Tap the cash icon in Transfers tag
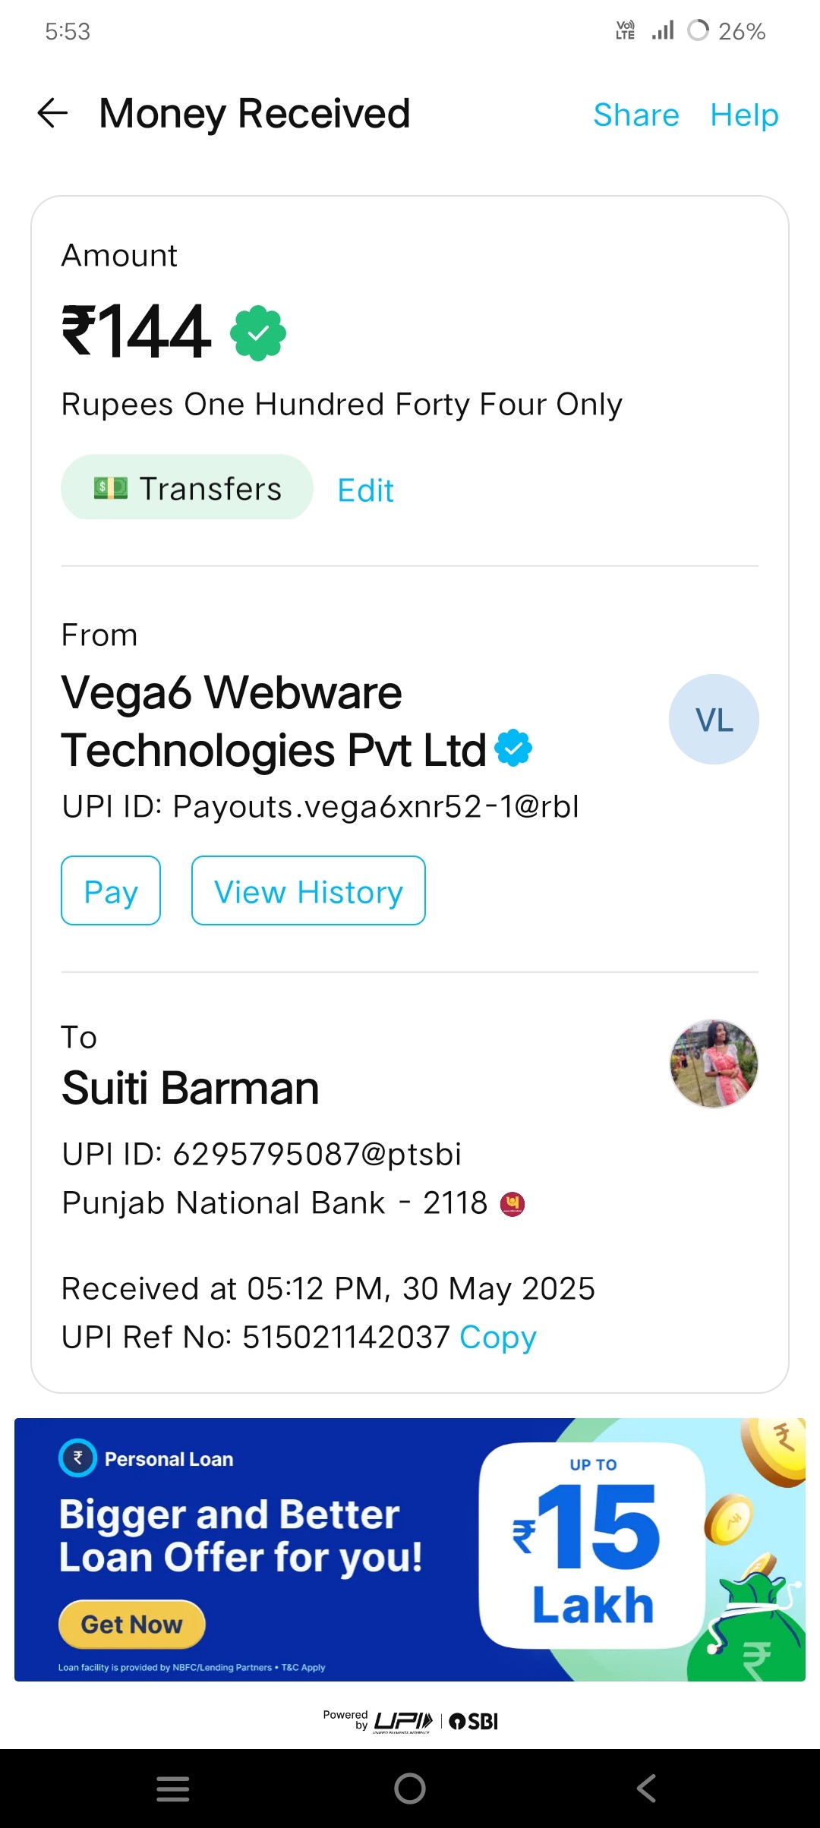The image size is (820, 1828). click(x=111, y=488)
